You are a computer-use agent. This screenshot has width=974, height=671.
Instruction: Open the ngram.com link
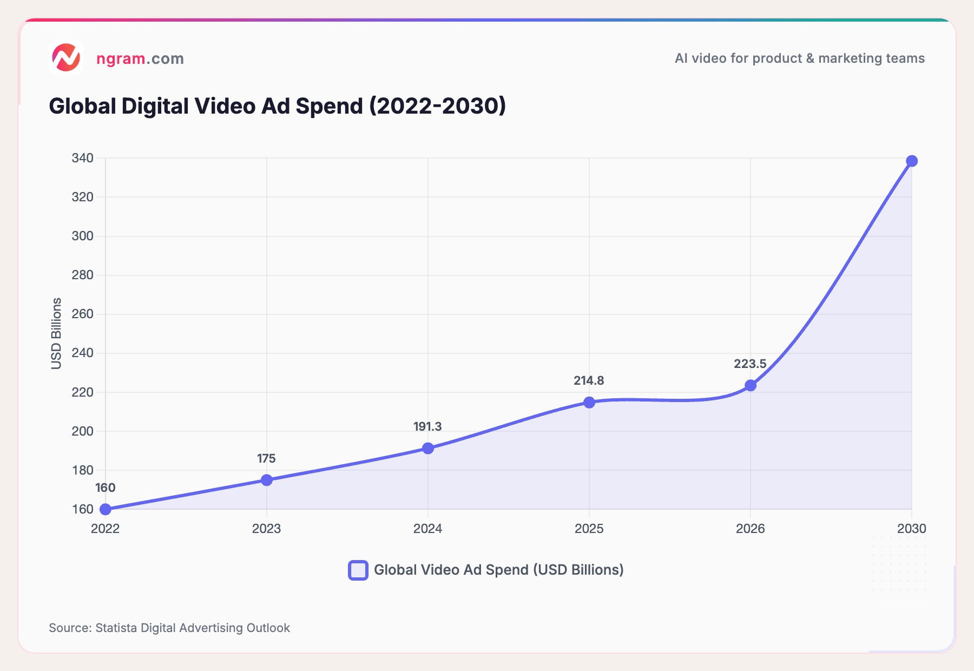coord(140,58)
